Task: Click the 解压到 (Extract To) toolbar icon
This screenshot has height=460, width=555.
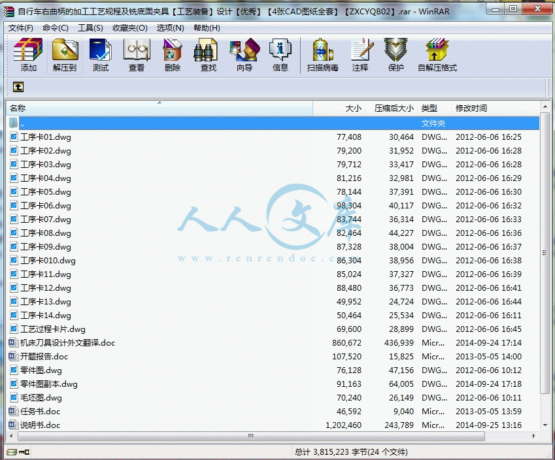Action: 65,50
